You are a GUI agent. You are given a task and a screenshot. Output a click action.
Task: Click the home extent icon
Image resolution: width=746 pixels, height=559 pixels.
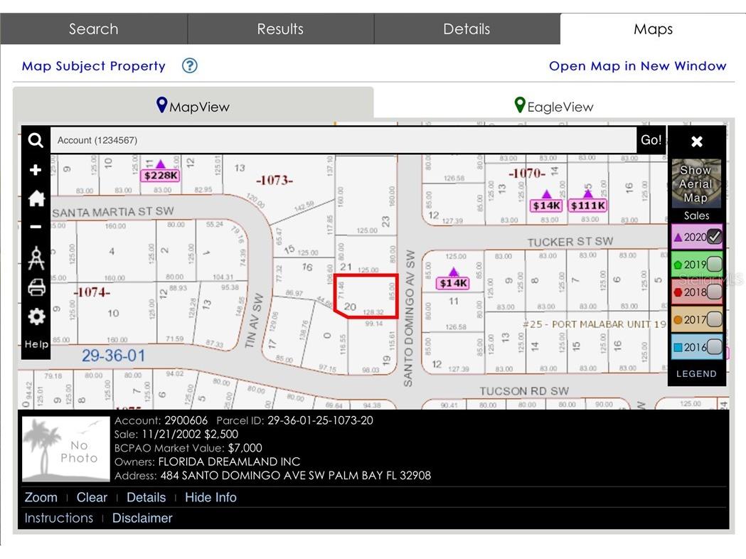[36, 199]
